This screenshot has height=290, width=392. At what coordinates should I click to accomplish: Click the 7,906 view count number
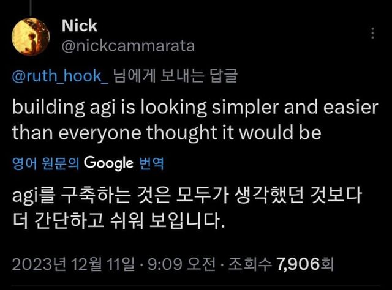pos(298,264)
